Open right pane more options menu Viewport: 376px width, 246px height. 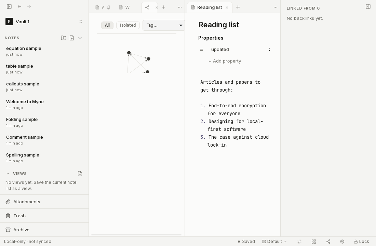coord(275,7)
